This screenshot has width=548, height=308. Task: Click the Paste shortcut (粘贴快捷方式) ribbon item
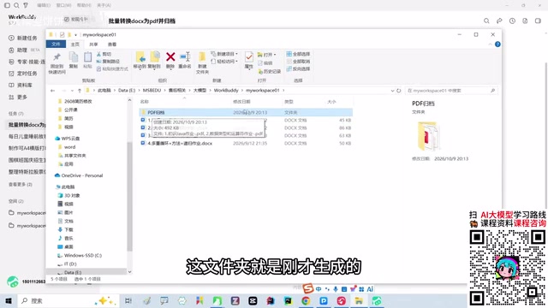pos(112,68)
